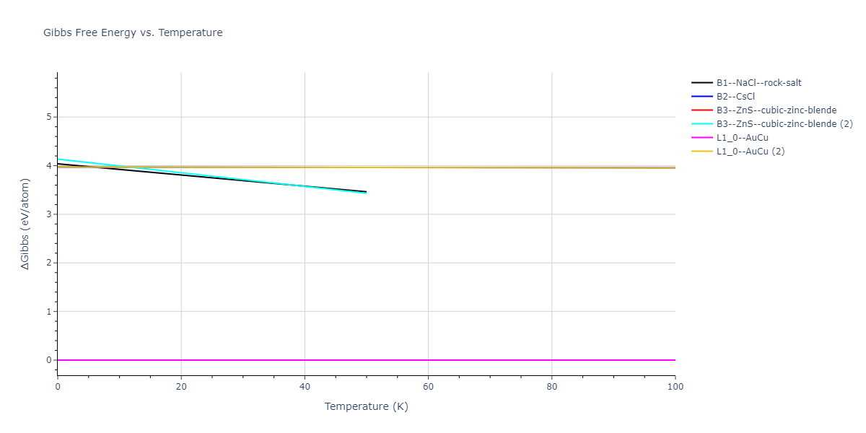The width and height of the screenshot is (866, 433).
Task: Click the 60 tick label on temperature axis
Action: pyautogui.click(x=428, y=387)
